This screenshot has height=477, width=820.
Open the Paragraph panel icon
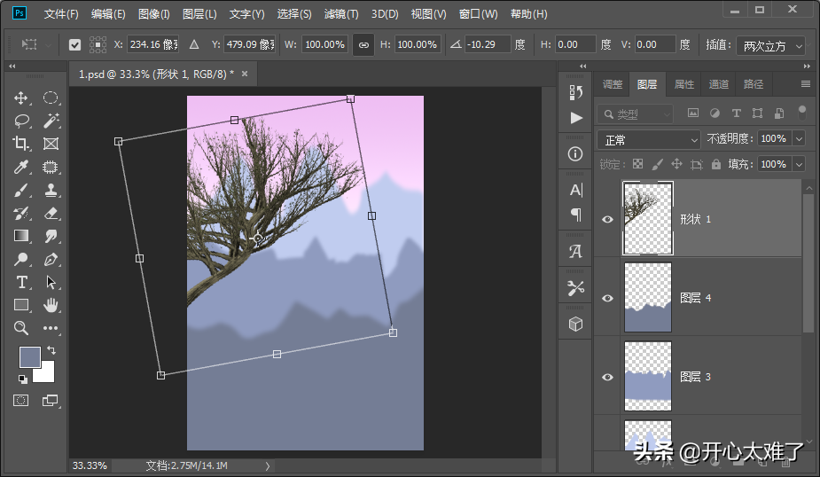(576, 215)
